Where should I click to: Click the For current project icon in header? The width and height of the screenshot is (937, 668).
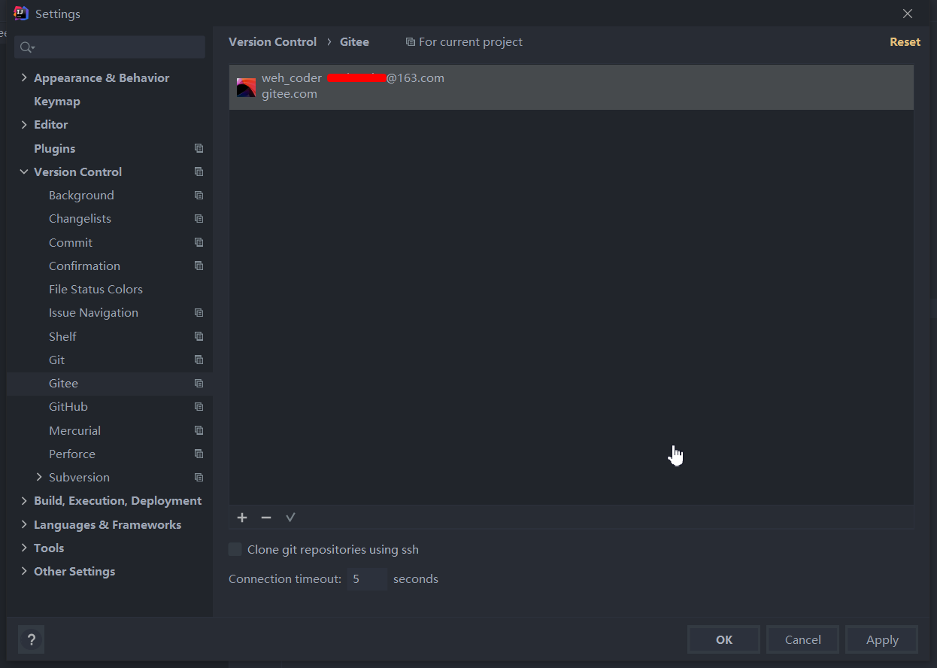point(410,42)
